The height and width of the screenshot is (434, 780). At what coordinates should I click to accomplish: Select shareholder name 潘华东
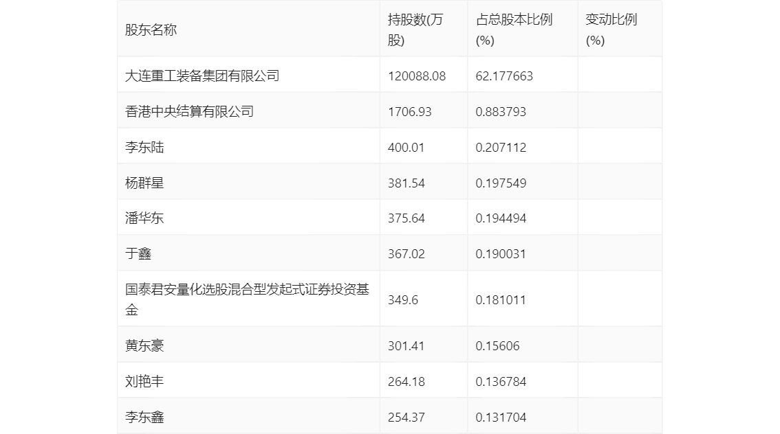tap(144, 218)
